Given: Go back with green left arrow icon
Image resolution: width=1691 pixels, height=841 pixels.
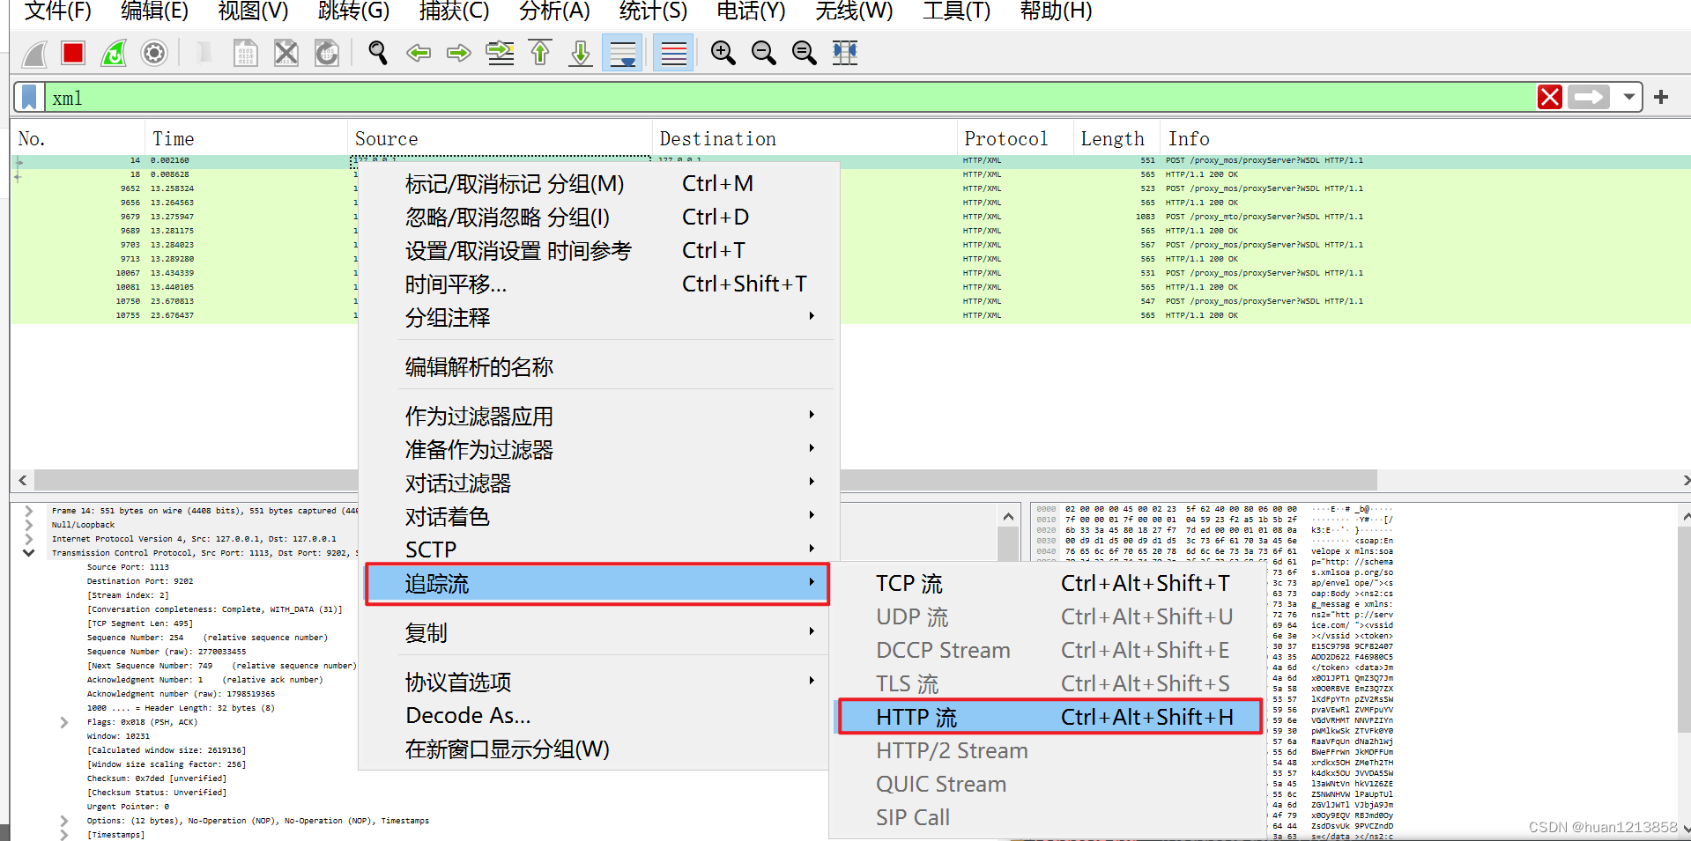Looking at the screenshot, I should tap(419, 53).
